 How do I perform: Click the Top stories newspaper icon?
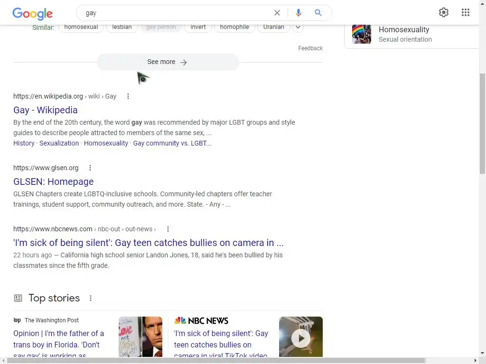click(x=18, y=298)
